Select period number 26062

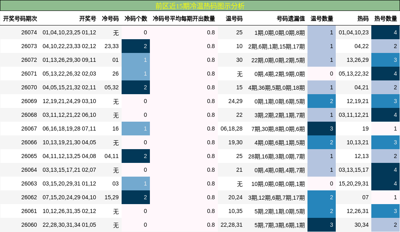[29, 197]
